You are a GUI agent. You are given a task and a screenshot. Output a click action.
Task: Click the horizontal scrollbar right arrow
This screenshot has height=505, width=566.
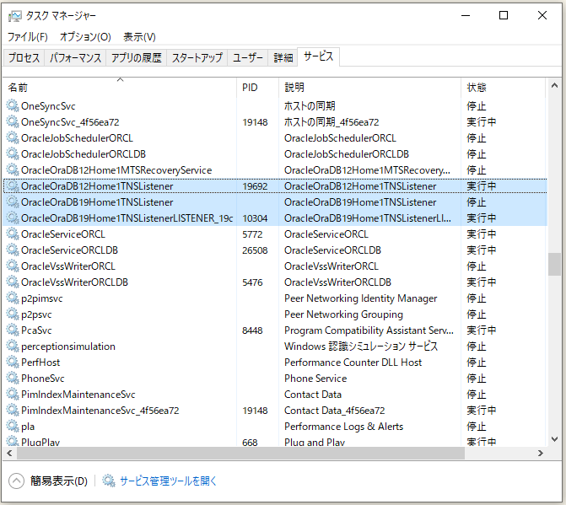(x=541, y=454)
